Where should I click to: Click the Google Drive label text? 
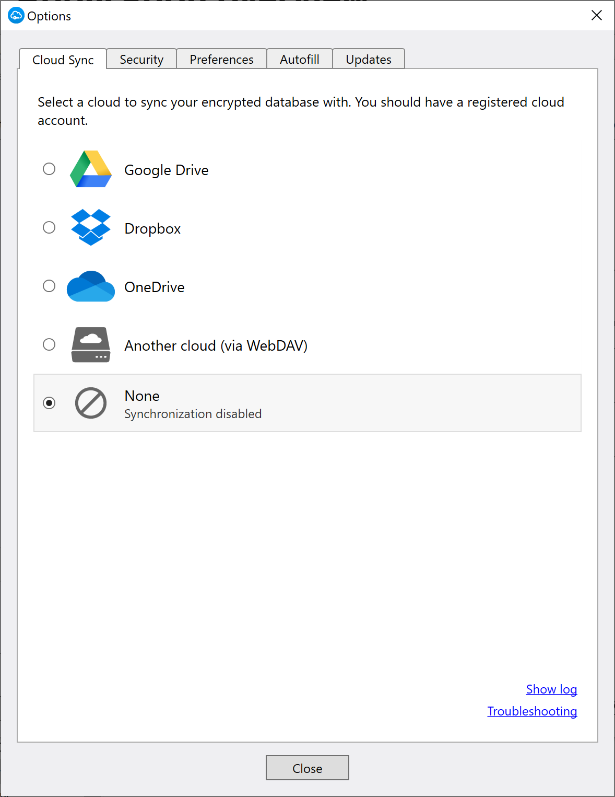(167, 170)
